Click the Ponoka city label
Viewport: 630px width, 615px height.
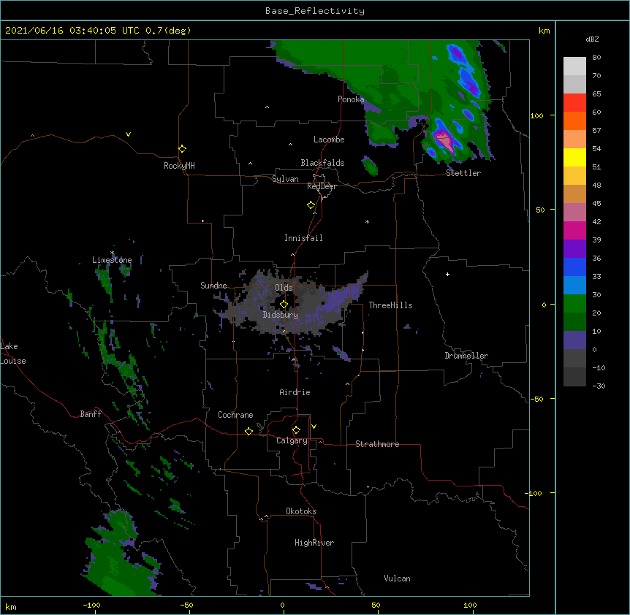pos(351,99)
